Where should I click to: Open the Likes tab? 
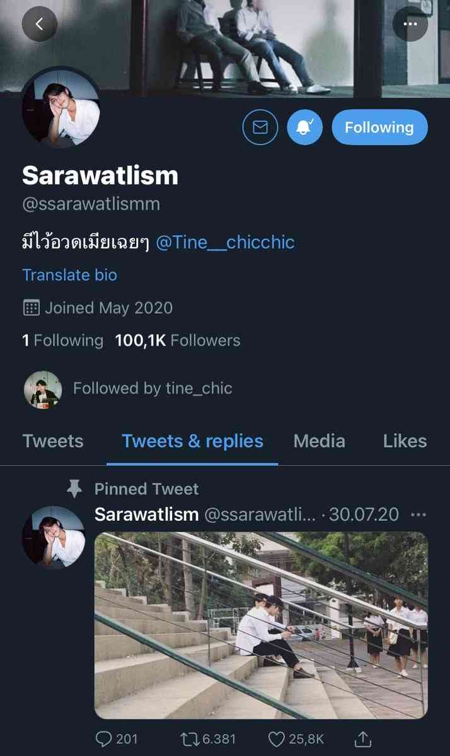tap(405, 441)
